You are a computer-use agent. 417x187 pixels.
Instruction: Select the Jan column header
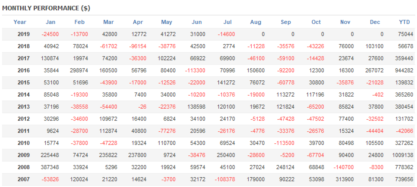tap(51, 22)
